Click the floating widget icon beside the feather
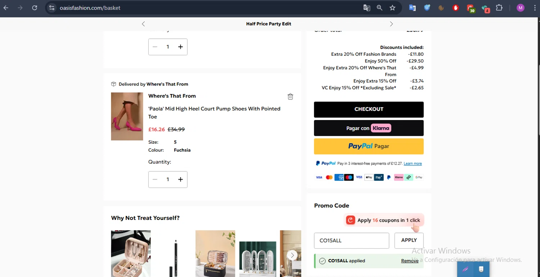Screen dimensions: 540x277 (481, 269)
